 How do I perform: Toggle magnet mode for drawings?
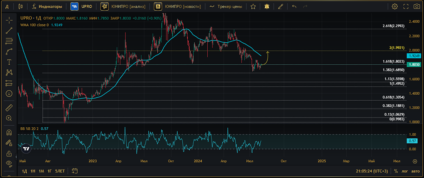[9, 132]
